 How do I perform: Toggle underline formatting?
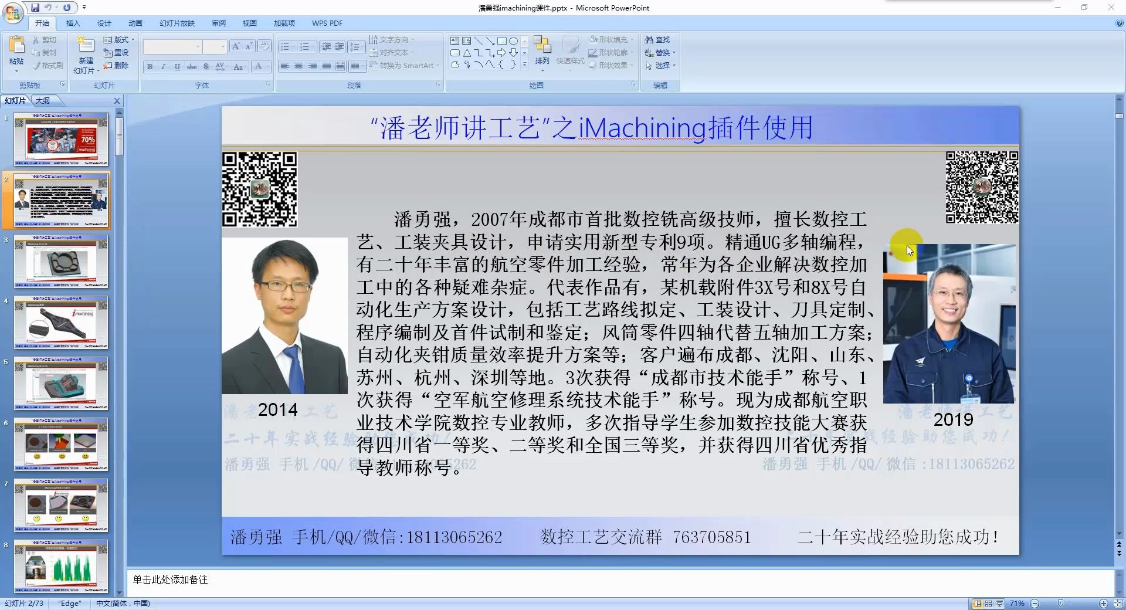tap(177, 66)
